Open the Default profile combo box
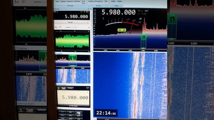The image size is (214, 120). pyautogui.click(x=72, y=22)
